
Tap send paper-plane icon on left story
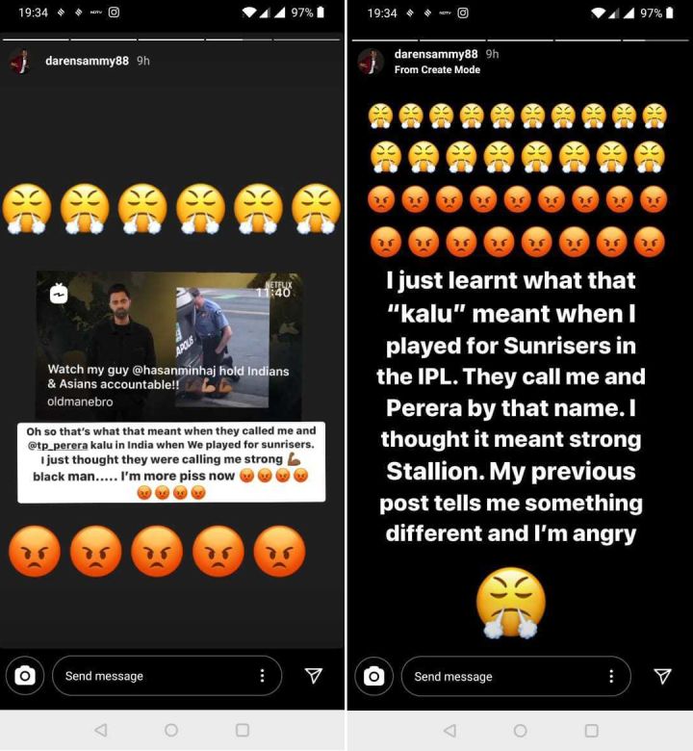pyautogui.click(x=314, y=676)
